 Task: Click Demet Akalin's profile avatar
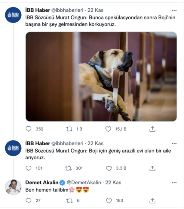pyautogui.click(x=13, y=187)
